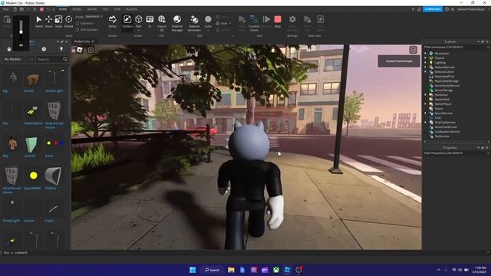Switch to the HOME ribbon tab

(63, 9)
